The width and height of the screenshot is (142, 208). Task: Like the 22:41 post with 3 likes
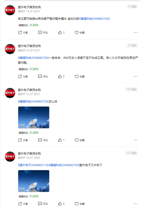pos(61,32)
